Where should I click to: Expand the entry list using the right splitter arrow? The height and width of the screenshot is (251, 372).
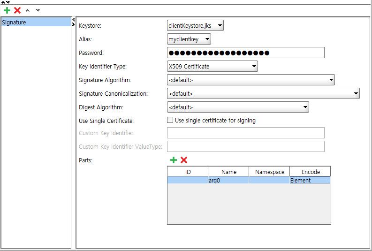click(x=74, y=24)
